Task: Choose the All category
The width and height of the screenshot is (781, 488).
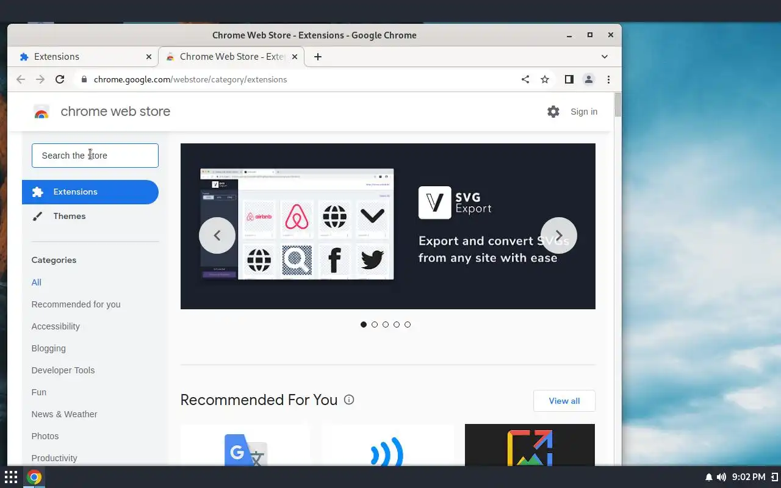Action: click(37, 282)
